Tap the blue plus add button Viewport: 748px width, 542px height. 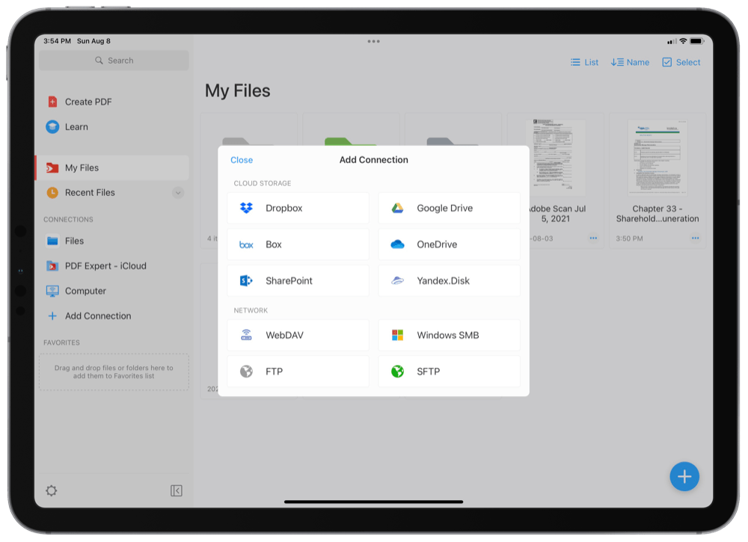pos(684,476)
